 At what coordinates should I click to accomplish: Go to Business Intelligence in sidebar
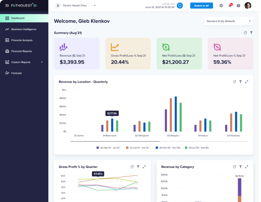24,29
